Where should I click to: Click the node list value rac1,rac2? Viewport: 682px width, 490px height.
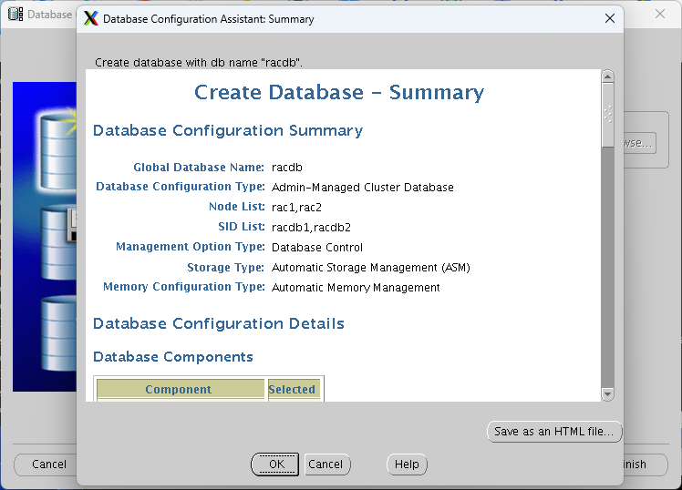[296, 208]
